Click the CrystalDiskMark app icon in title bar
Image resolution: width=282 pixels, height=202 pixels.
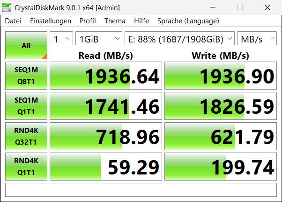click(x=7, y=7)
